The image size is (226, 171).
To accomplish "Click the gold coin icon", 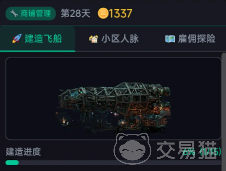I will (x=103, y=13).
